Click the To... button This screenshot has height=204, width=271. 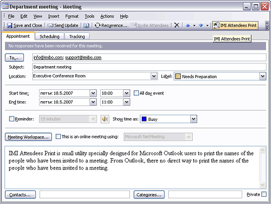[x=14, y=58]
